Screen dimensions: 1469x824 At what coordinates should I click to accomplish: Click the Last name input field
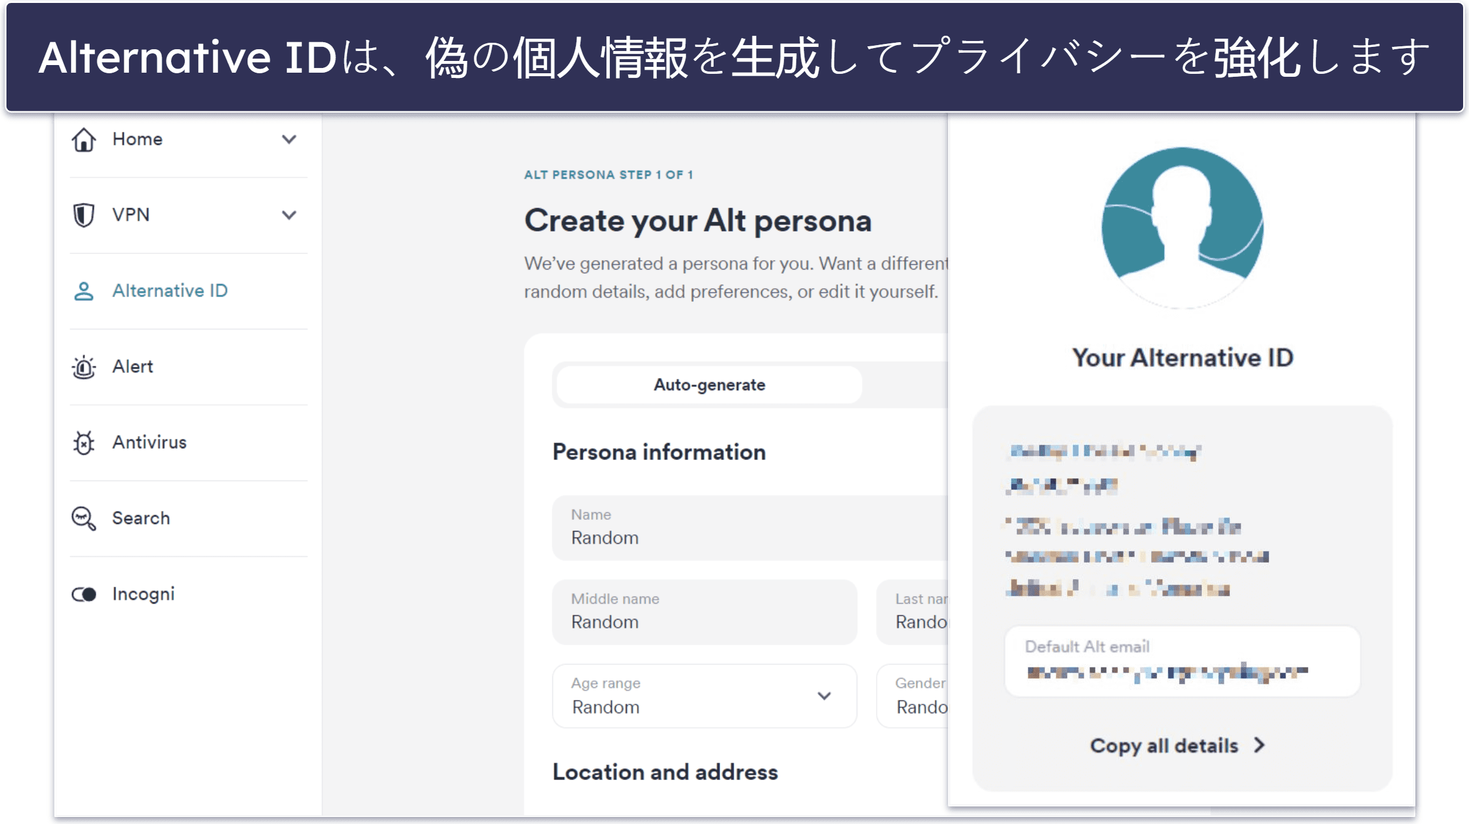tap(912, 612)
